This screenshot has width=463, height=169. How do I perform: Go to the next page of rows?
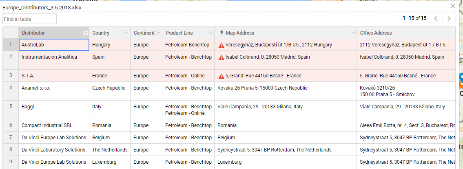pos(449,19)
